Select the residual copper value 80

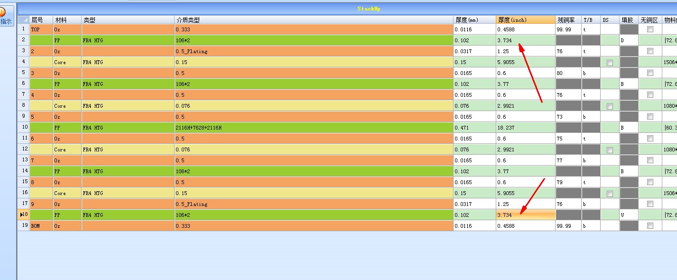(568, 73)
